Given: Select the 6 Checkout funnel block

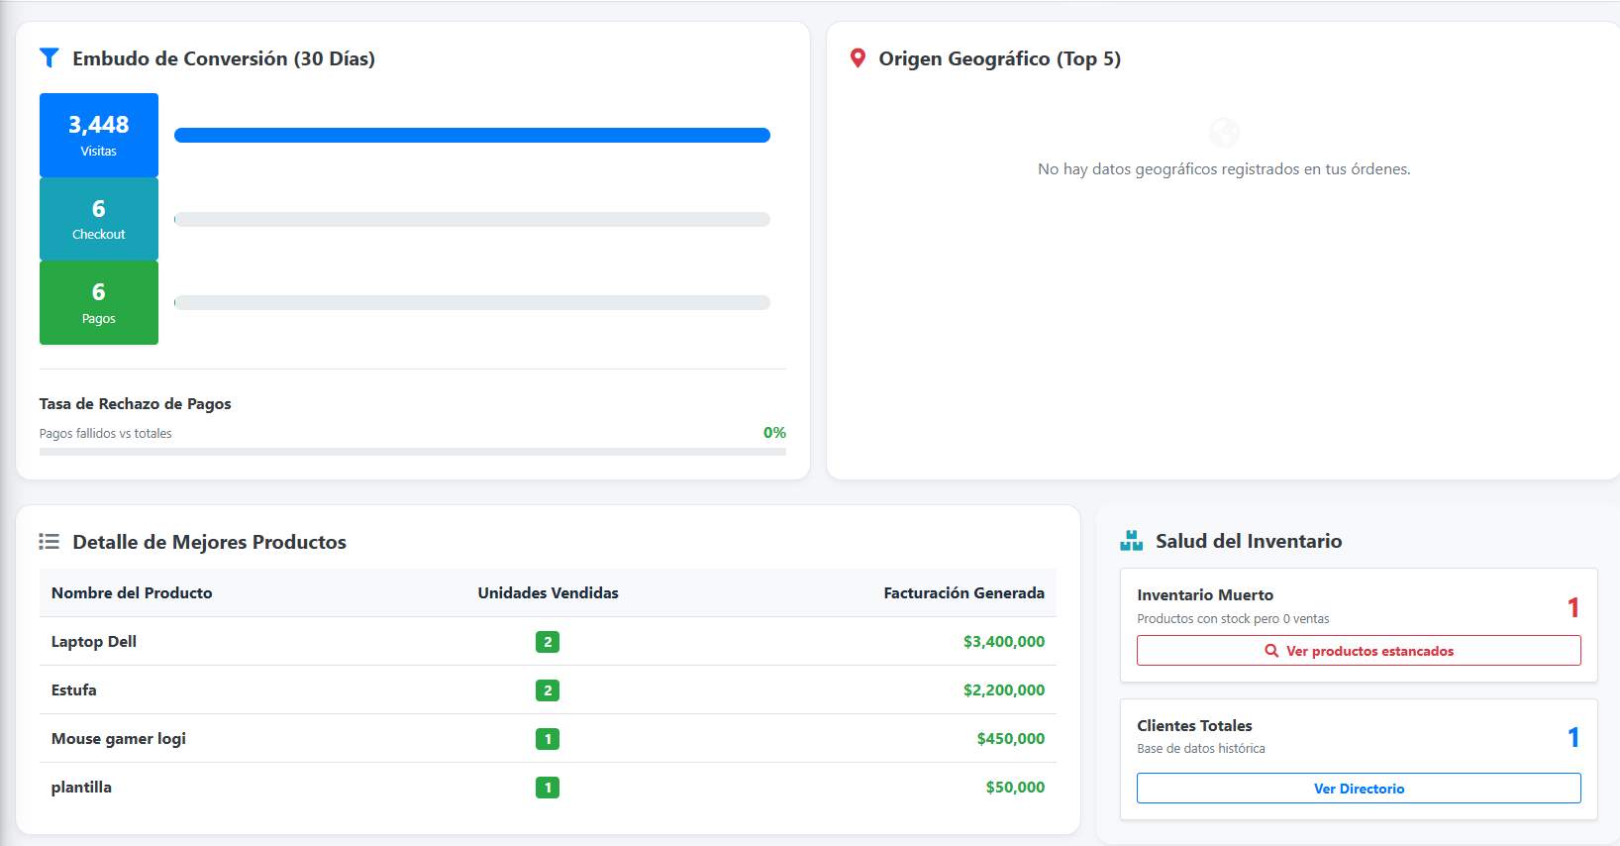Looking at the screenshot, I should 99,219.
